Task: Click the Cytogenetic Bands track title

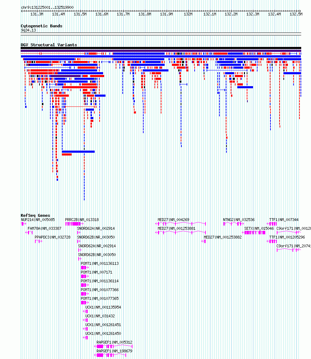Action: click(42, 26)
